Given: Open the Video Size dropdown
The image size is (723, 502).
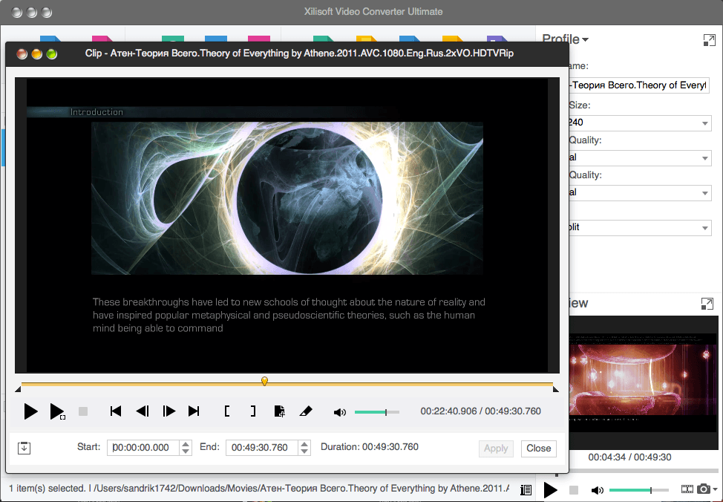Looking at the screenshot, I should coord(640,123).
